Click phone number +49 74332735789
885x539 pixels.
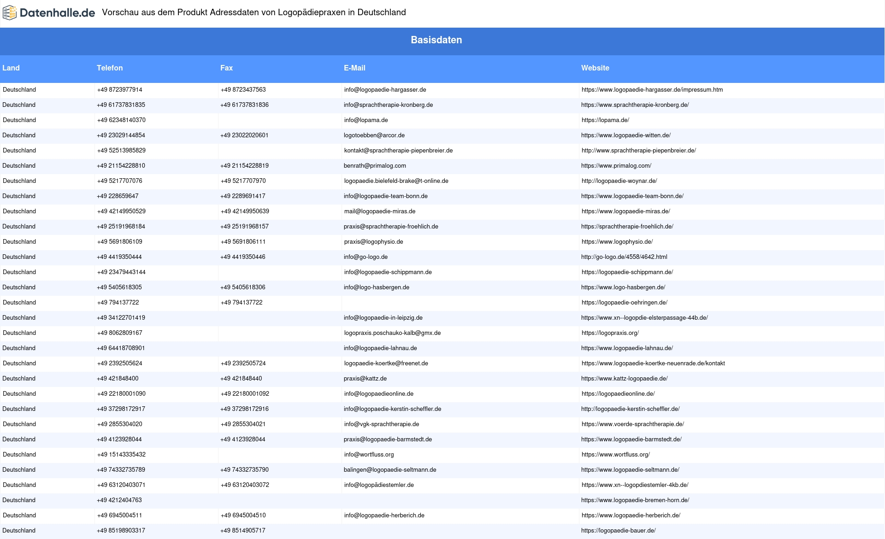[x=121, y=470]
